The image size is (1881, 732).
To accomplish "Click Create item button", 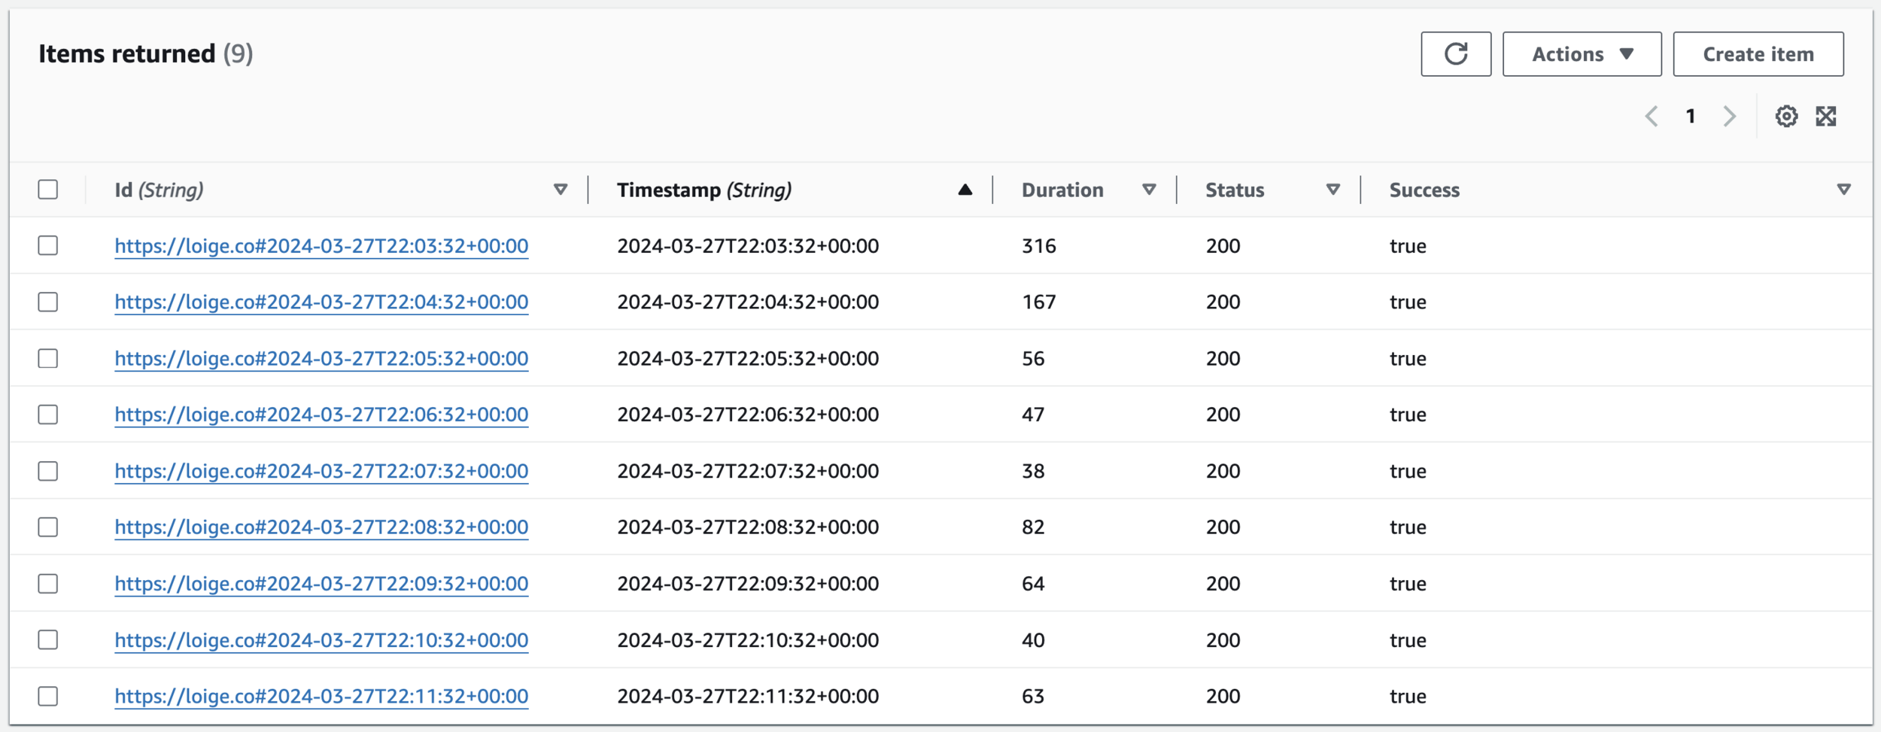I will (x=1758, y=54).
